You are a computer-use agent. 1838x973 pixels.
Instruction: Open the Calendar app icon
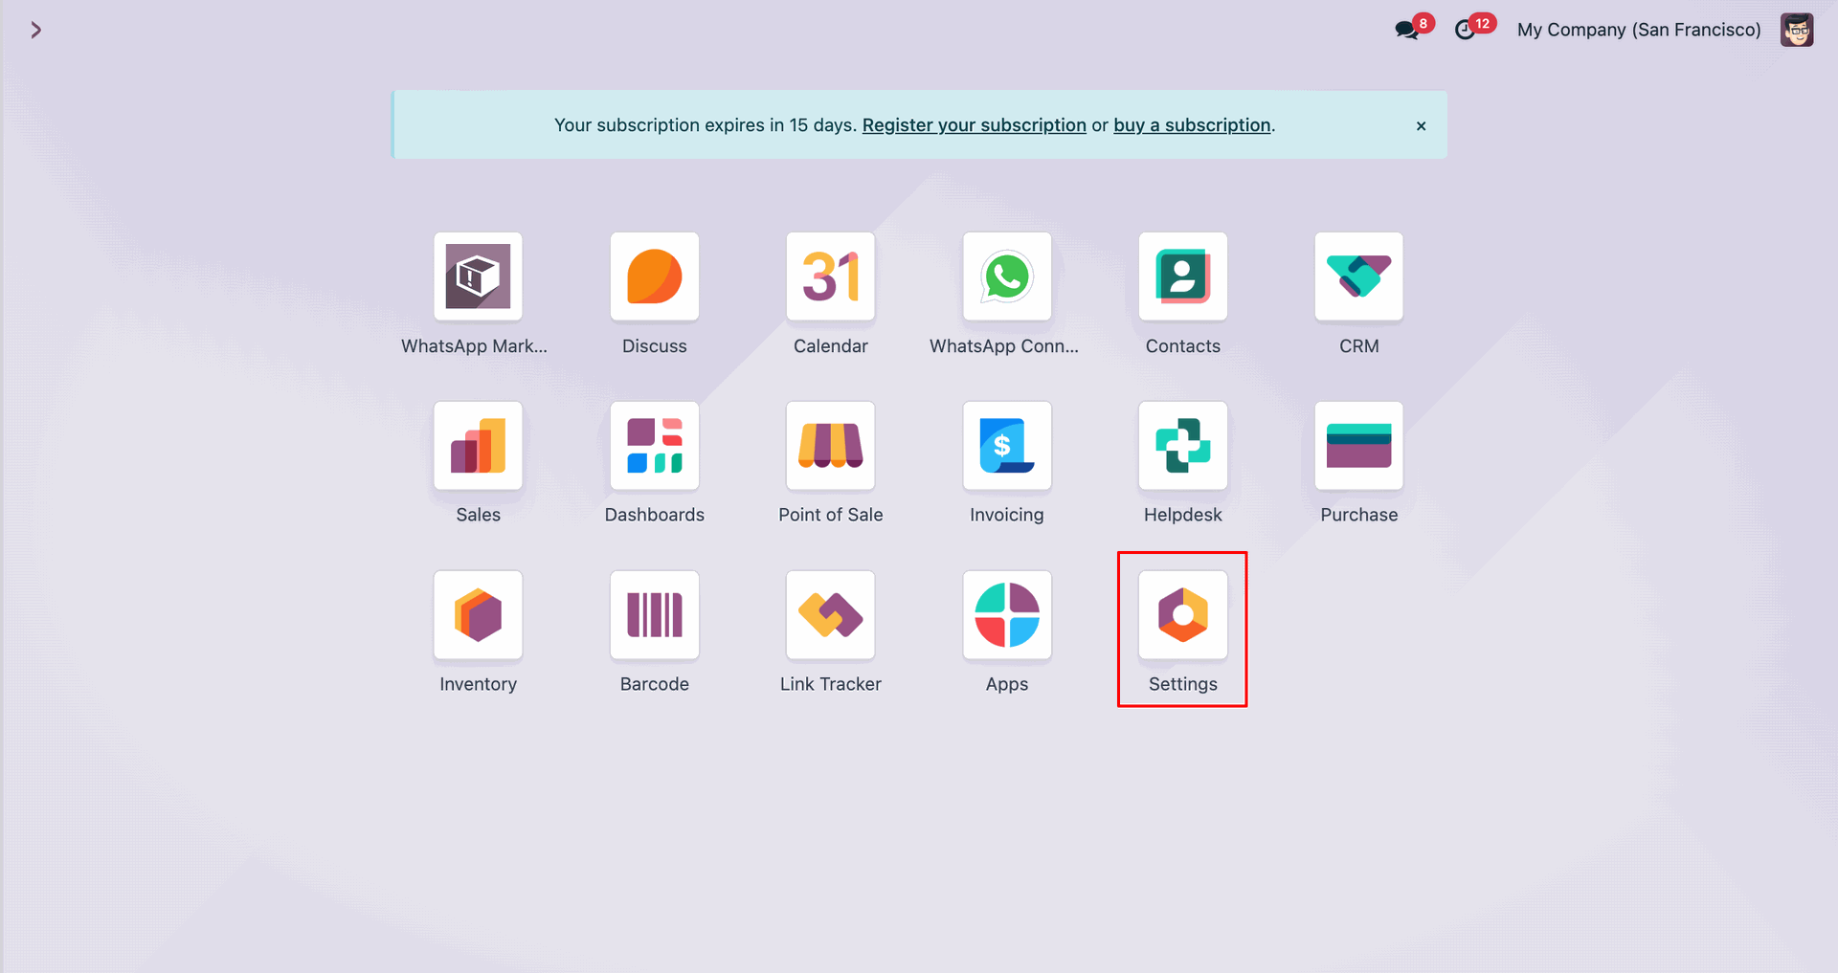831,276
